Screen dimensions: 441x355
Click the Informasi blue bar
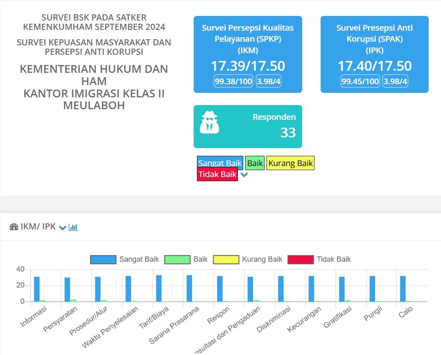pyautogui.click(x=37, y=289)
